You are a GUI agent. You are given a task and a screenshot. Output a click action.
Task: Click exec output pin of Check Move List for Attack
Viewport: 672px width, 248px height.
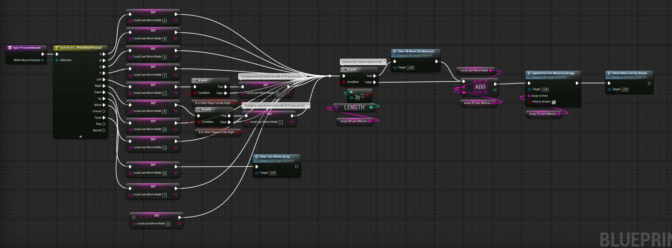click(649, 83)
